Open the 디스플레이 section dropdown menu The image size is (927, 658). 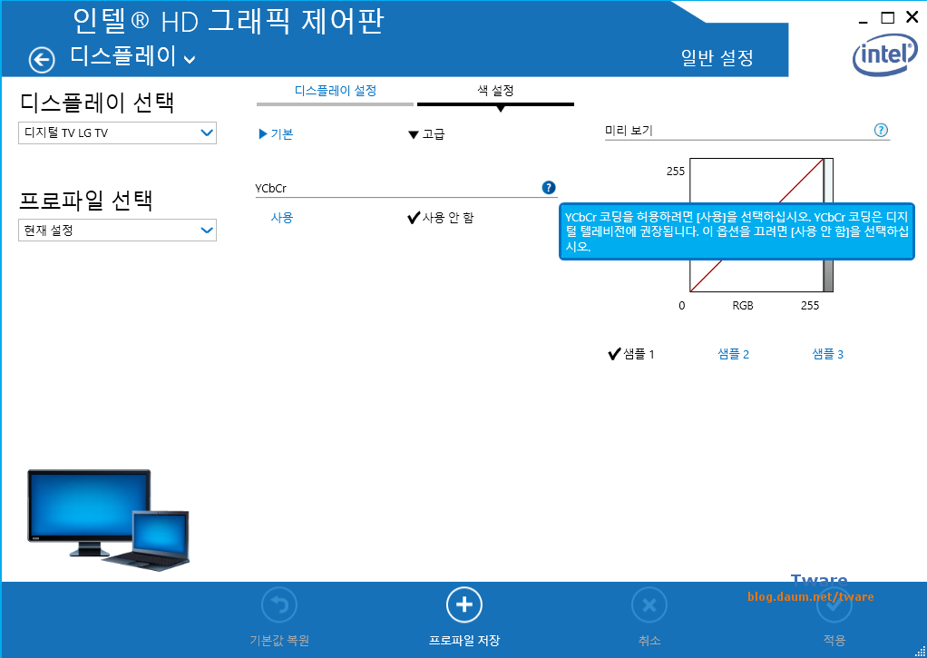point(133,56)
